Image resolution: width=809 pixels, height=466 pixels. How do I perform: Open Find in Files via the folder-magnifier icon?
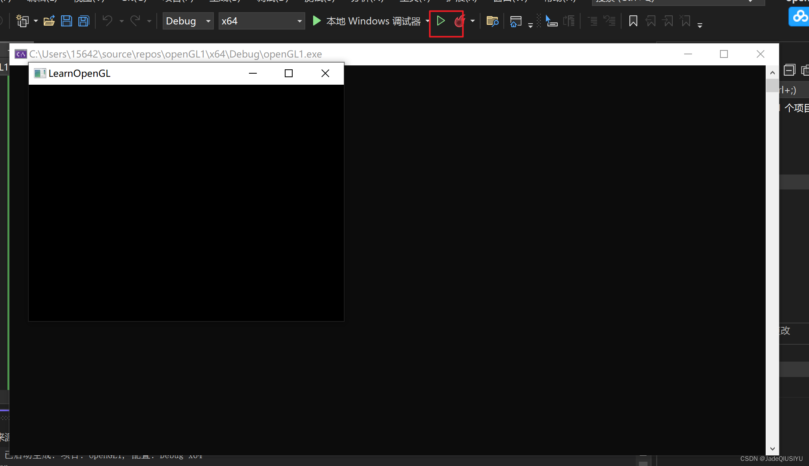[x=492, y=21]
